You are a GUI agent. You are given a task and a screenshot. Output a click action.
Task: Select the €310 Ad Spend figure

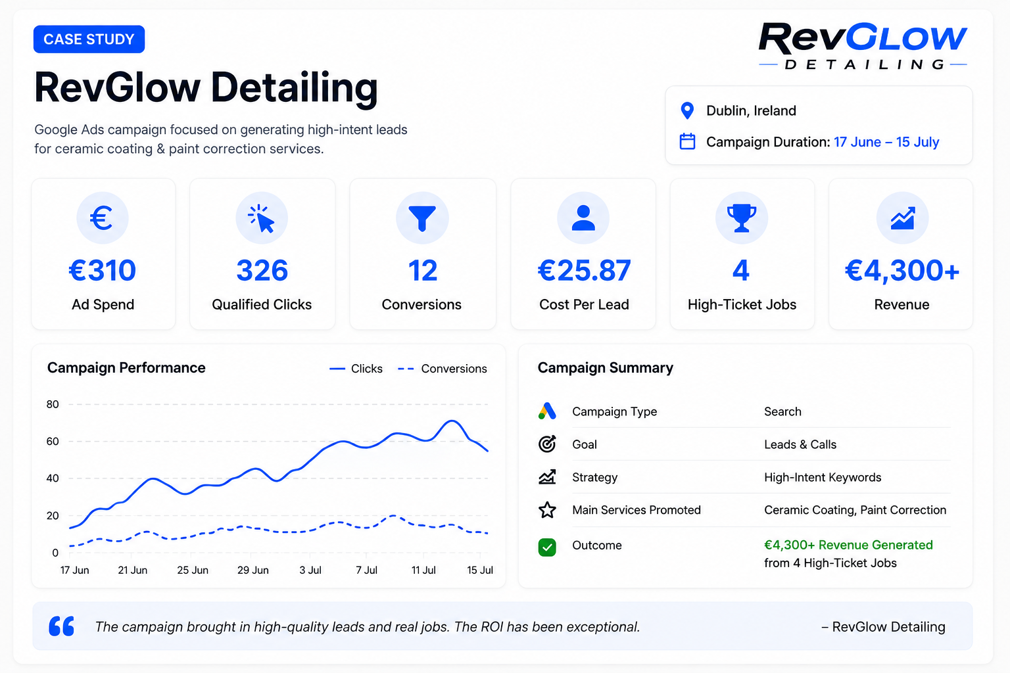103,270
